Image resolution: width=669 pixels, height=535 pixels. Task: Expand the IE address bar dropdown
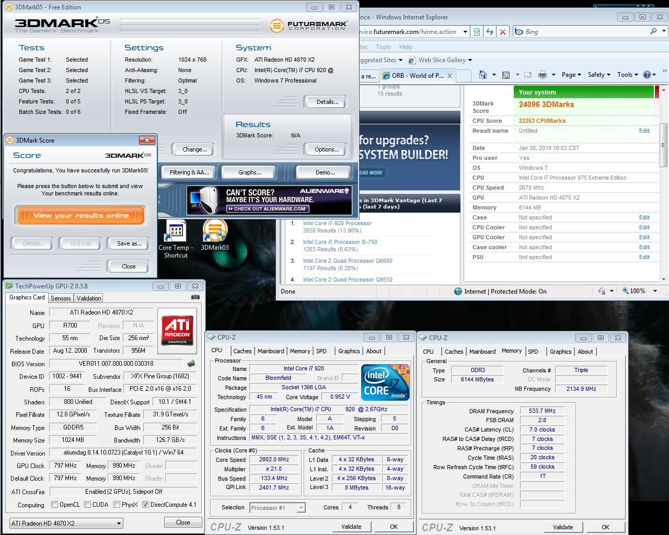point(465,32)
